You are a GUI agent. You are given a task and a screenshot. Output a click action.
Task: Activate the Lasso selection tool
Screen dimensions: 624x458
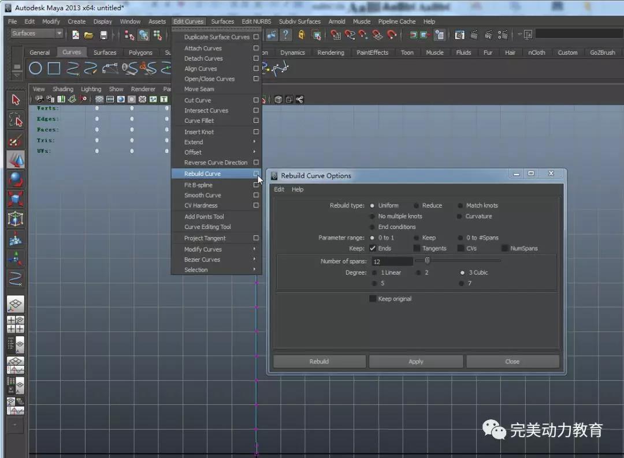point(16,119)
